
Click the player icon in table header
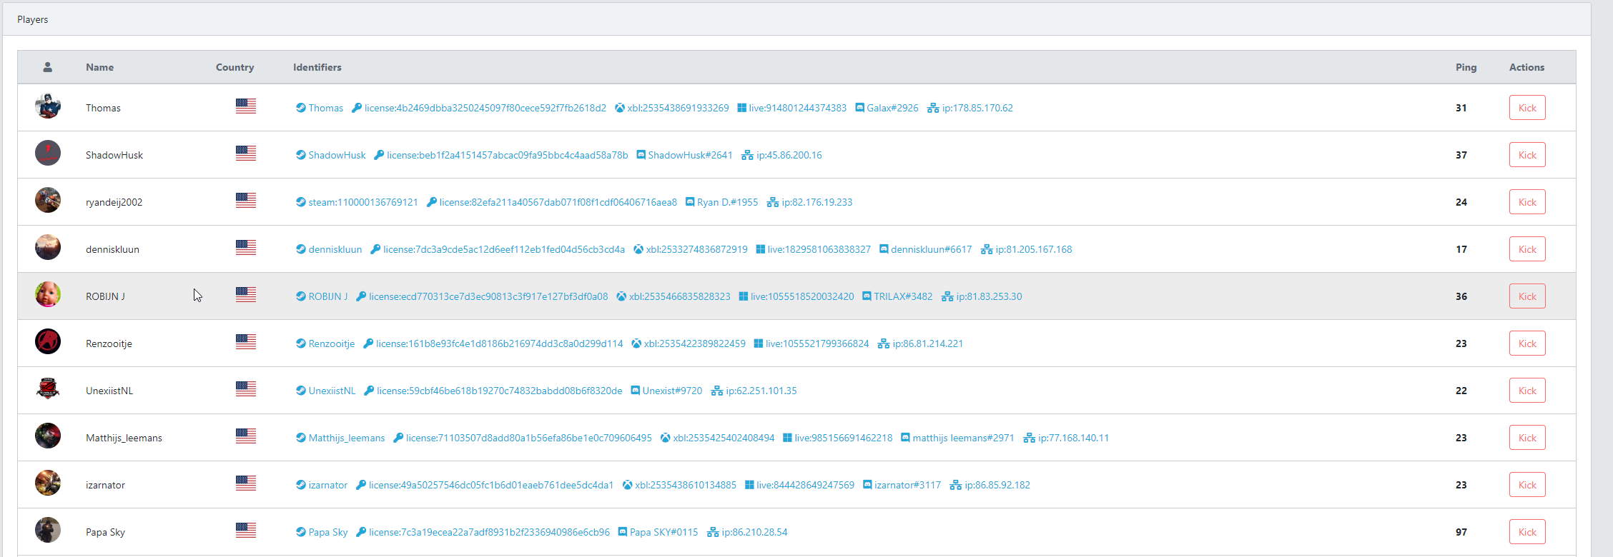coord(47,67)
